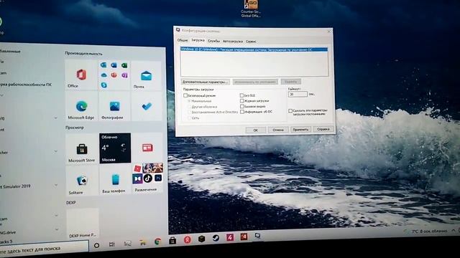Viewport: 460px width, 258px height.
Task: Launch Solitaire from Start tiles
Action: click(x=81, y=181)
